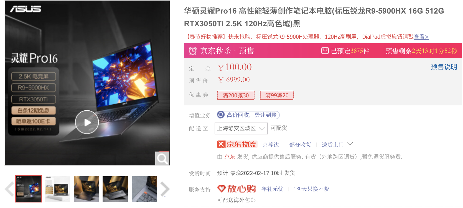The height and width of the screenshot is (208, 463).
Task: Open the 预售说明 link
Action: (444, 67)
